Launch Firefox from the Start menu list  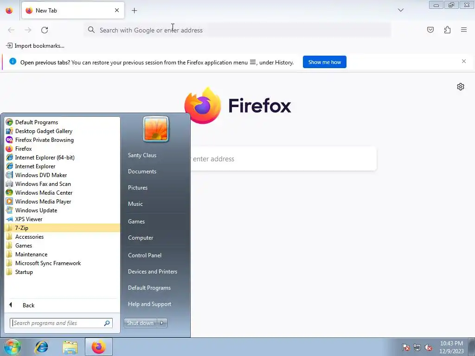coord(62,149)
